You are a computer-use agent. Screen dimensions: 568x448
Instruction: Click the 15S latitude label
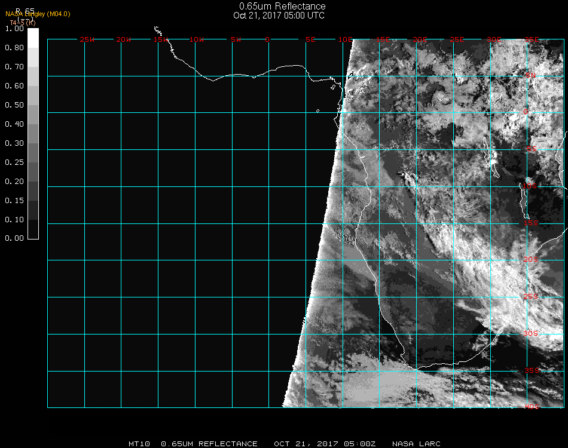(x=531, y=223)
